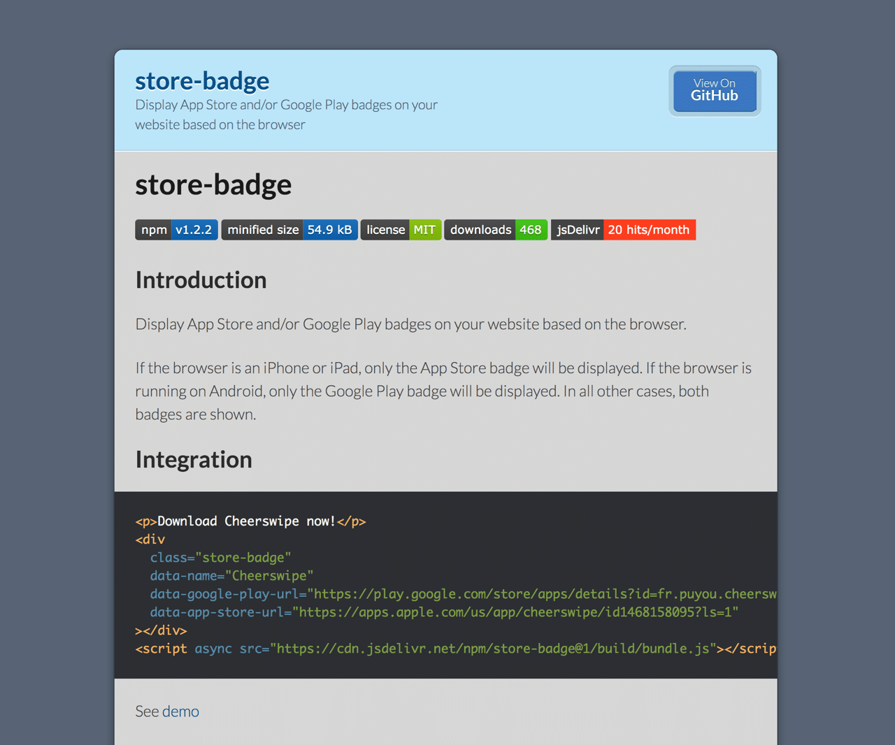The width and height of the screenshot is (895, 745).
Task: Click the opening '<div' code line
Action: (150, 540)
